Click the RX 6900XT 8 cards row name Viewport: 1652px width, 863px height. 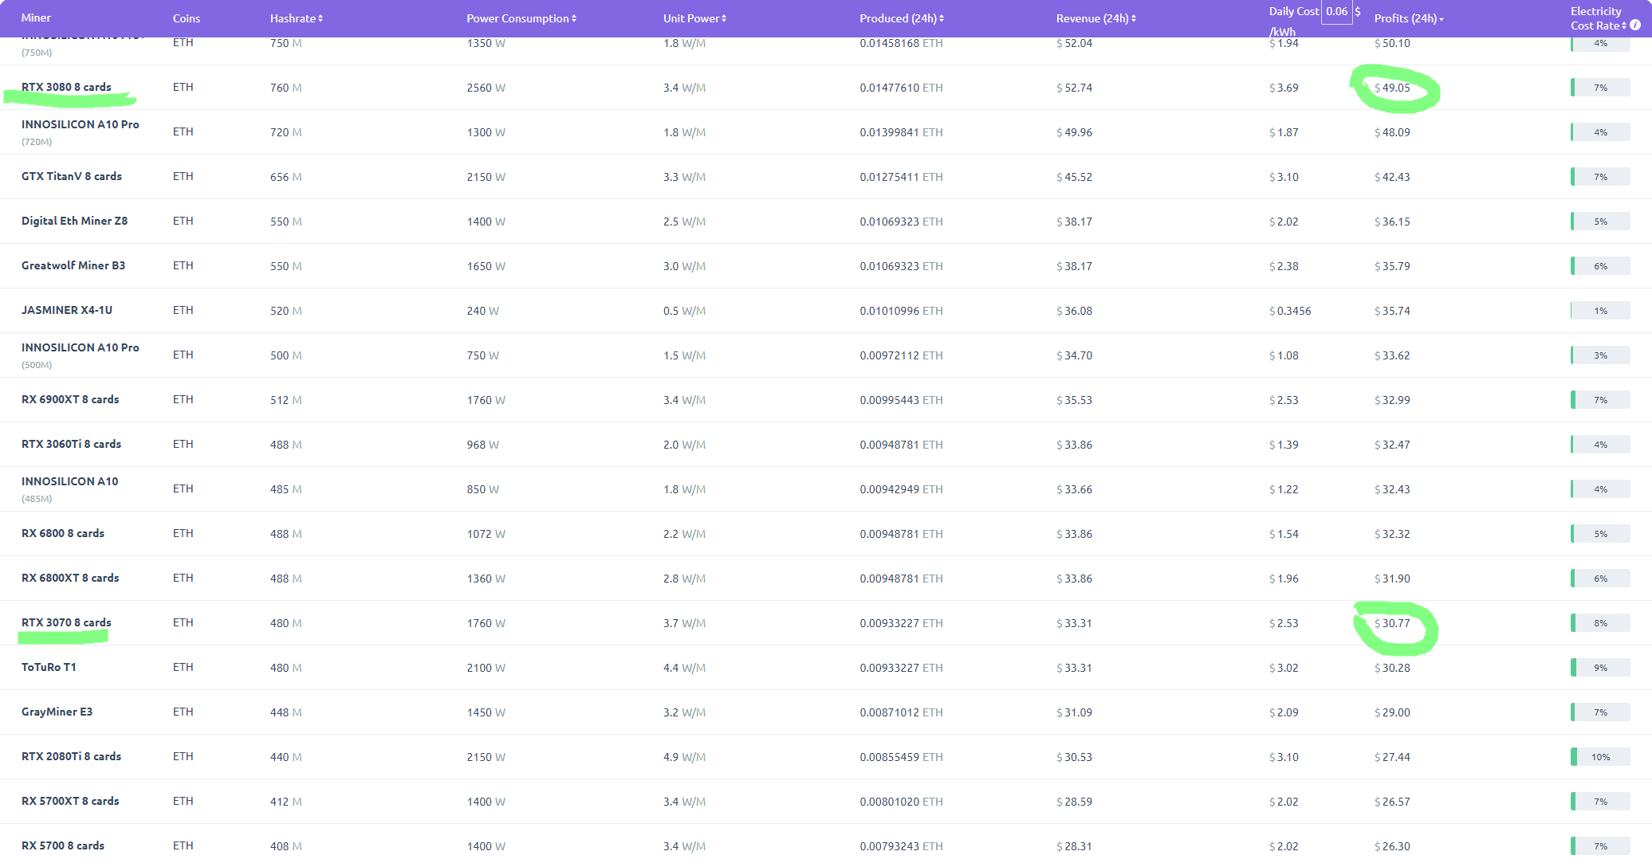click(70, 399)
